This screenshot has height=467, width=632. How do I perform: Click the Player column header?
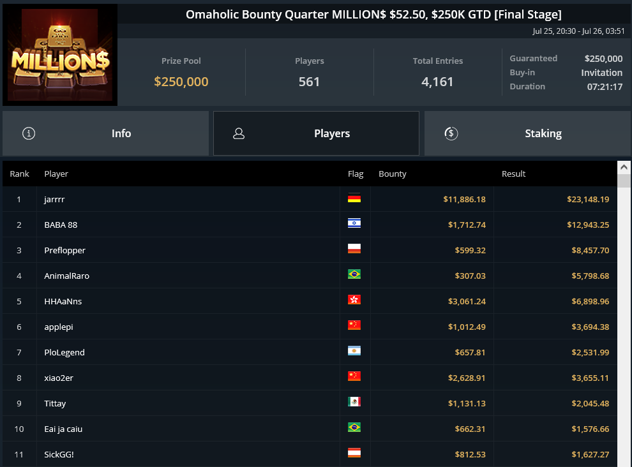click(x=56, y=174)
